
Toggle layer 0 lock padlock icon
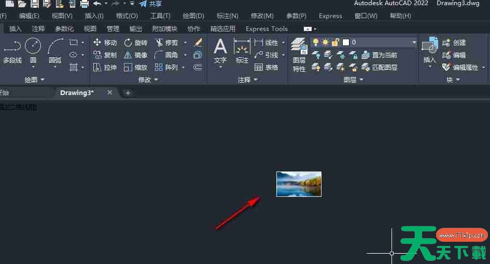(335, 42)
